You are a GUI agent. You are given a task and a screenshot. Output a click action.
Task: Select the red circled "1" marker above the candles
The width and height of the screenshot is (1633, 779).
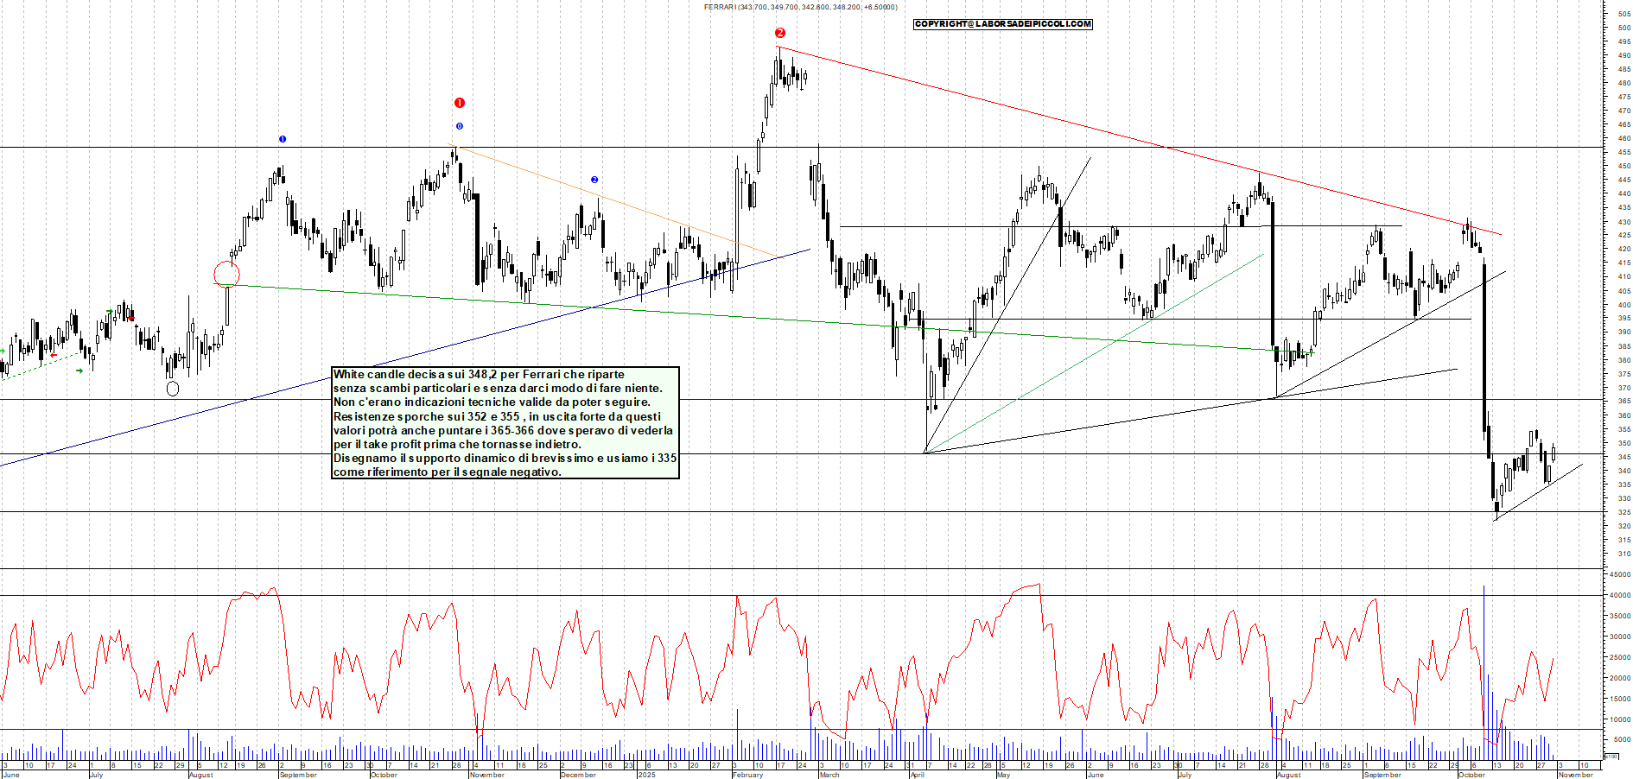click(x=459, y=102)
